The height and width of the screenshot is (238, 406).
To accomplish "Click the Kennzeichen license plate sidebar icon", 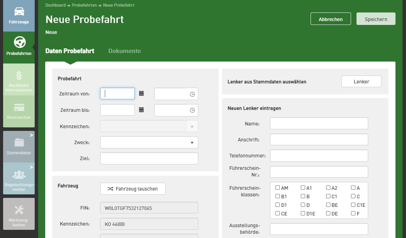I will (19, 108).
